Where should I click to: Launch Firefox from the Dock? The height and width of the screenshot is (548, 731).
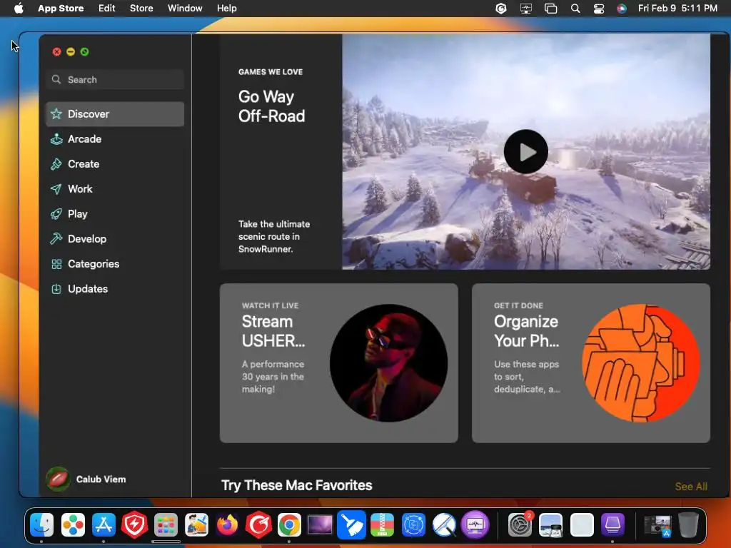tap(228, 525)
